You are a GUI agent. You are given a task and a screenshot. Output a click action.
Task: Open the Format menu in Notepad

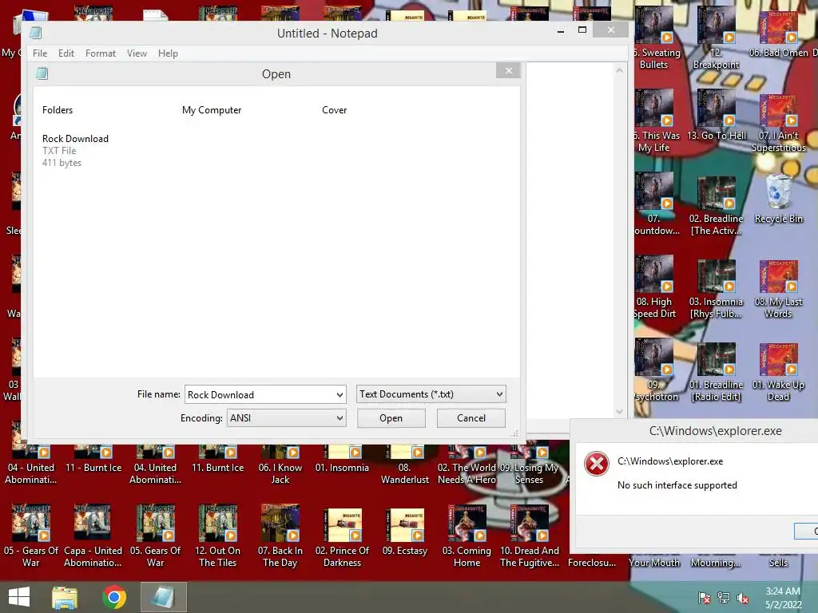click(x=100, y=53)
